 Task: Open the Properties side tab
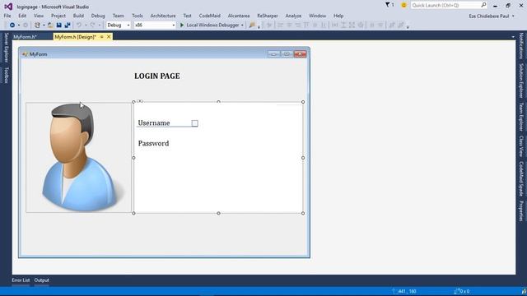tap(521, 210)
